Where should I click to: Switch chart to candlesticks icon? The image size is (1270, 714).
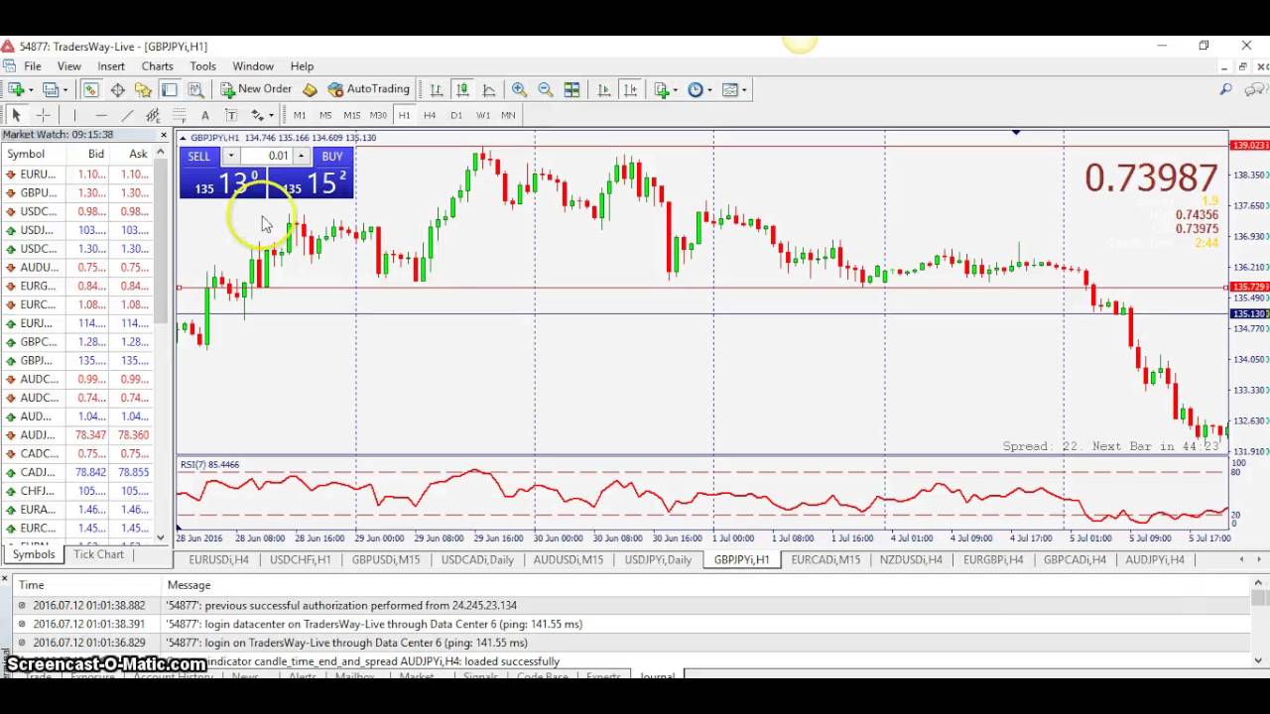462,89
